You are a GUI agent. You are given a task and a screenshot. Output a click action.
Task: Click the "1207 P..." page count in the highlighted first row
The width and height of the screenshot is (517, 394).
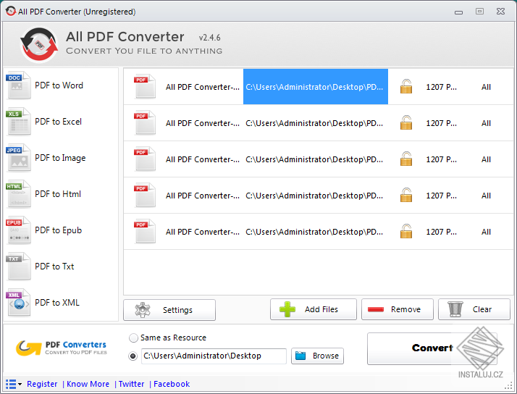[441, 87]
